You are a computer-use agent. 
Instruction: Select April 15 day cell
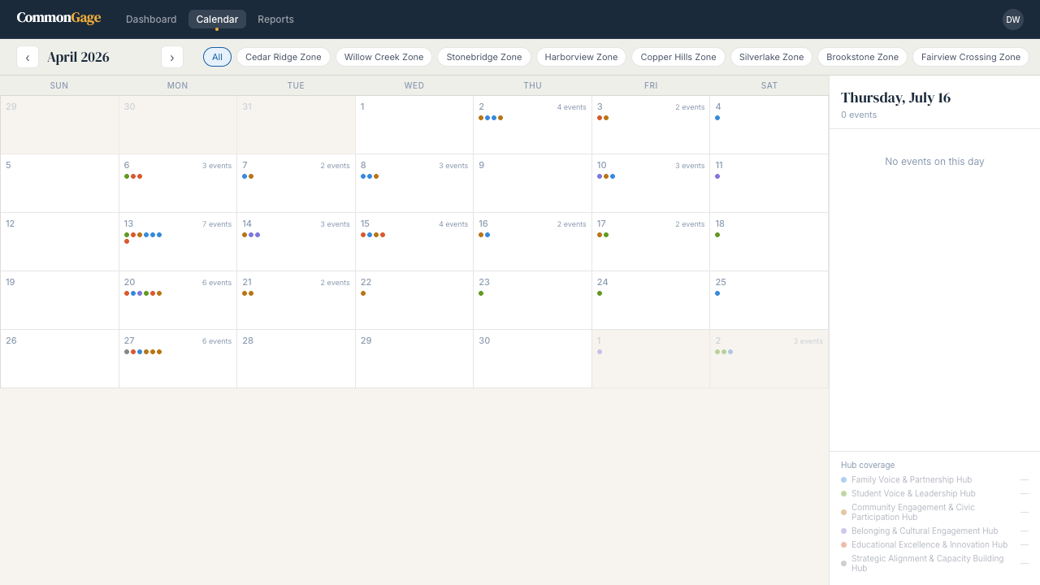414,241
